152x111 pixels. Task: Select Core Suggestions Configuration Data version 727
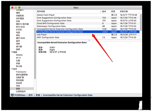(x=88, y=20)
